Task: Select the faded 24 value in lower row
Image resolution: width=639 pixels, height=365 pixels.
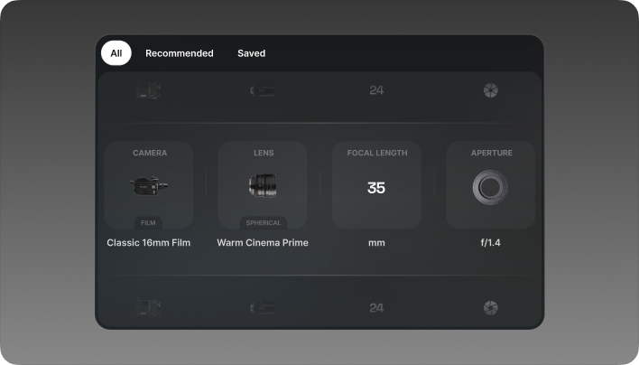Action: [376, 308]
